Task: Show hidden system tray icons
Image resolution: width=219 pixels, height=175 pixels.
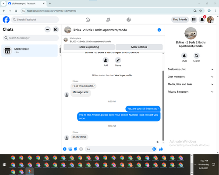Action: tap(195, 164)
